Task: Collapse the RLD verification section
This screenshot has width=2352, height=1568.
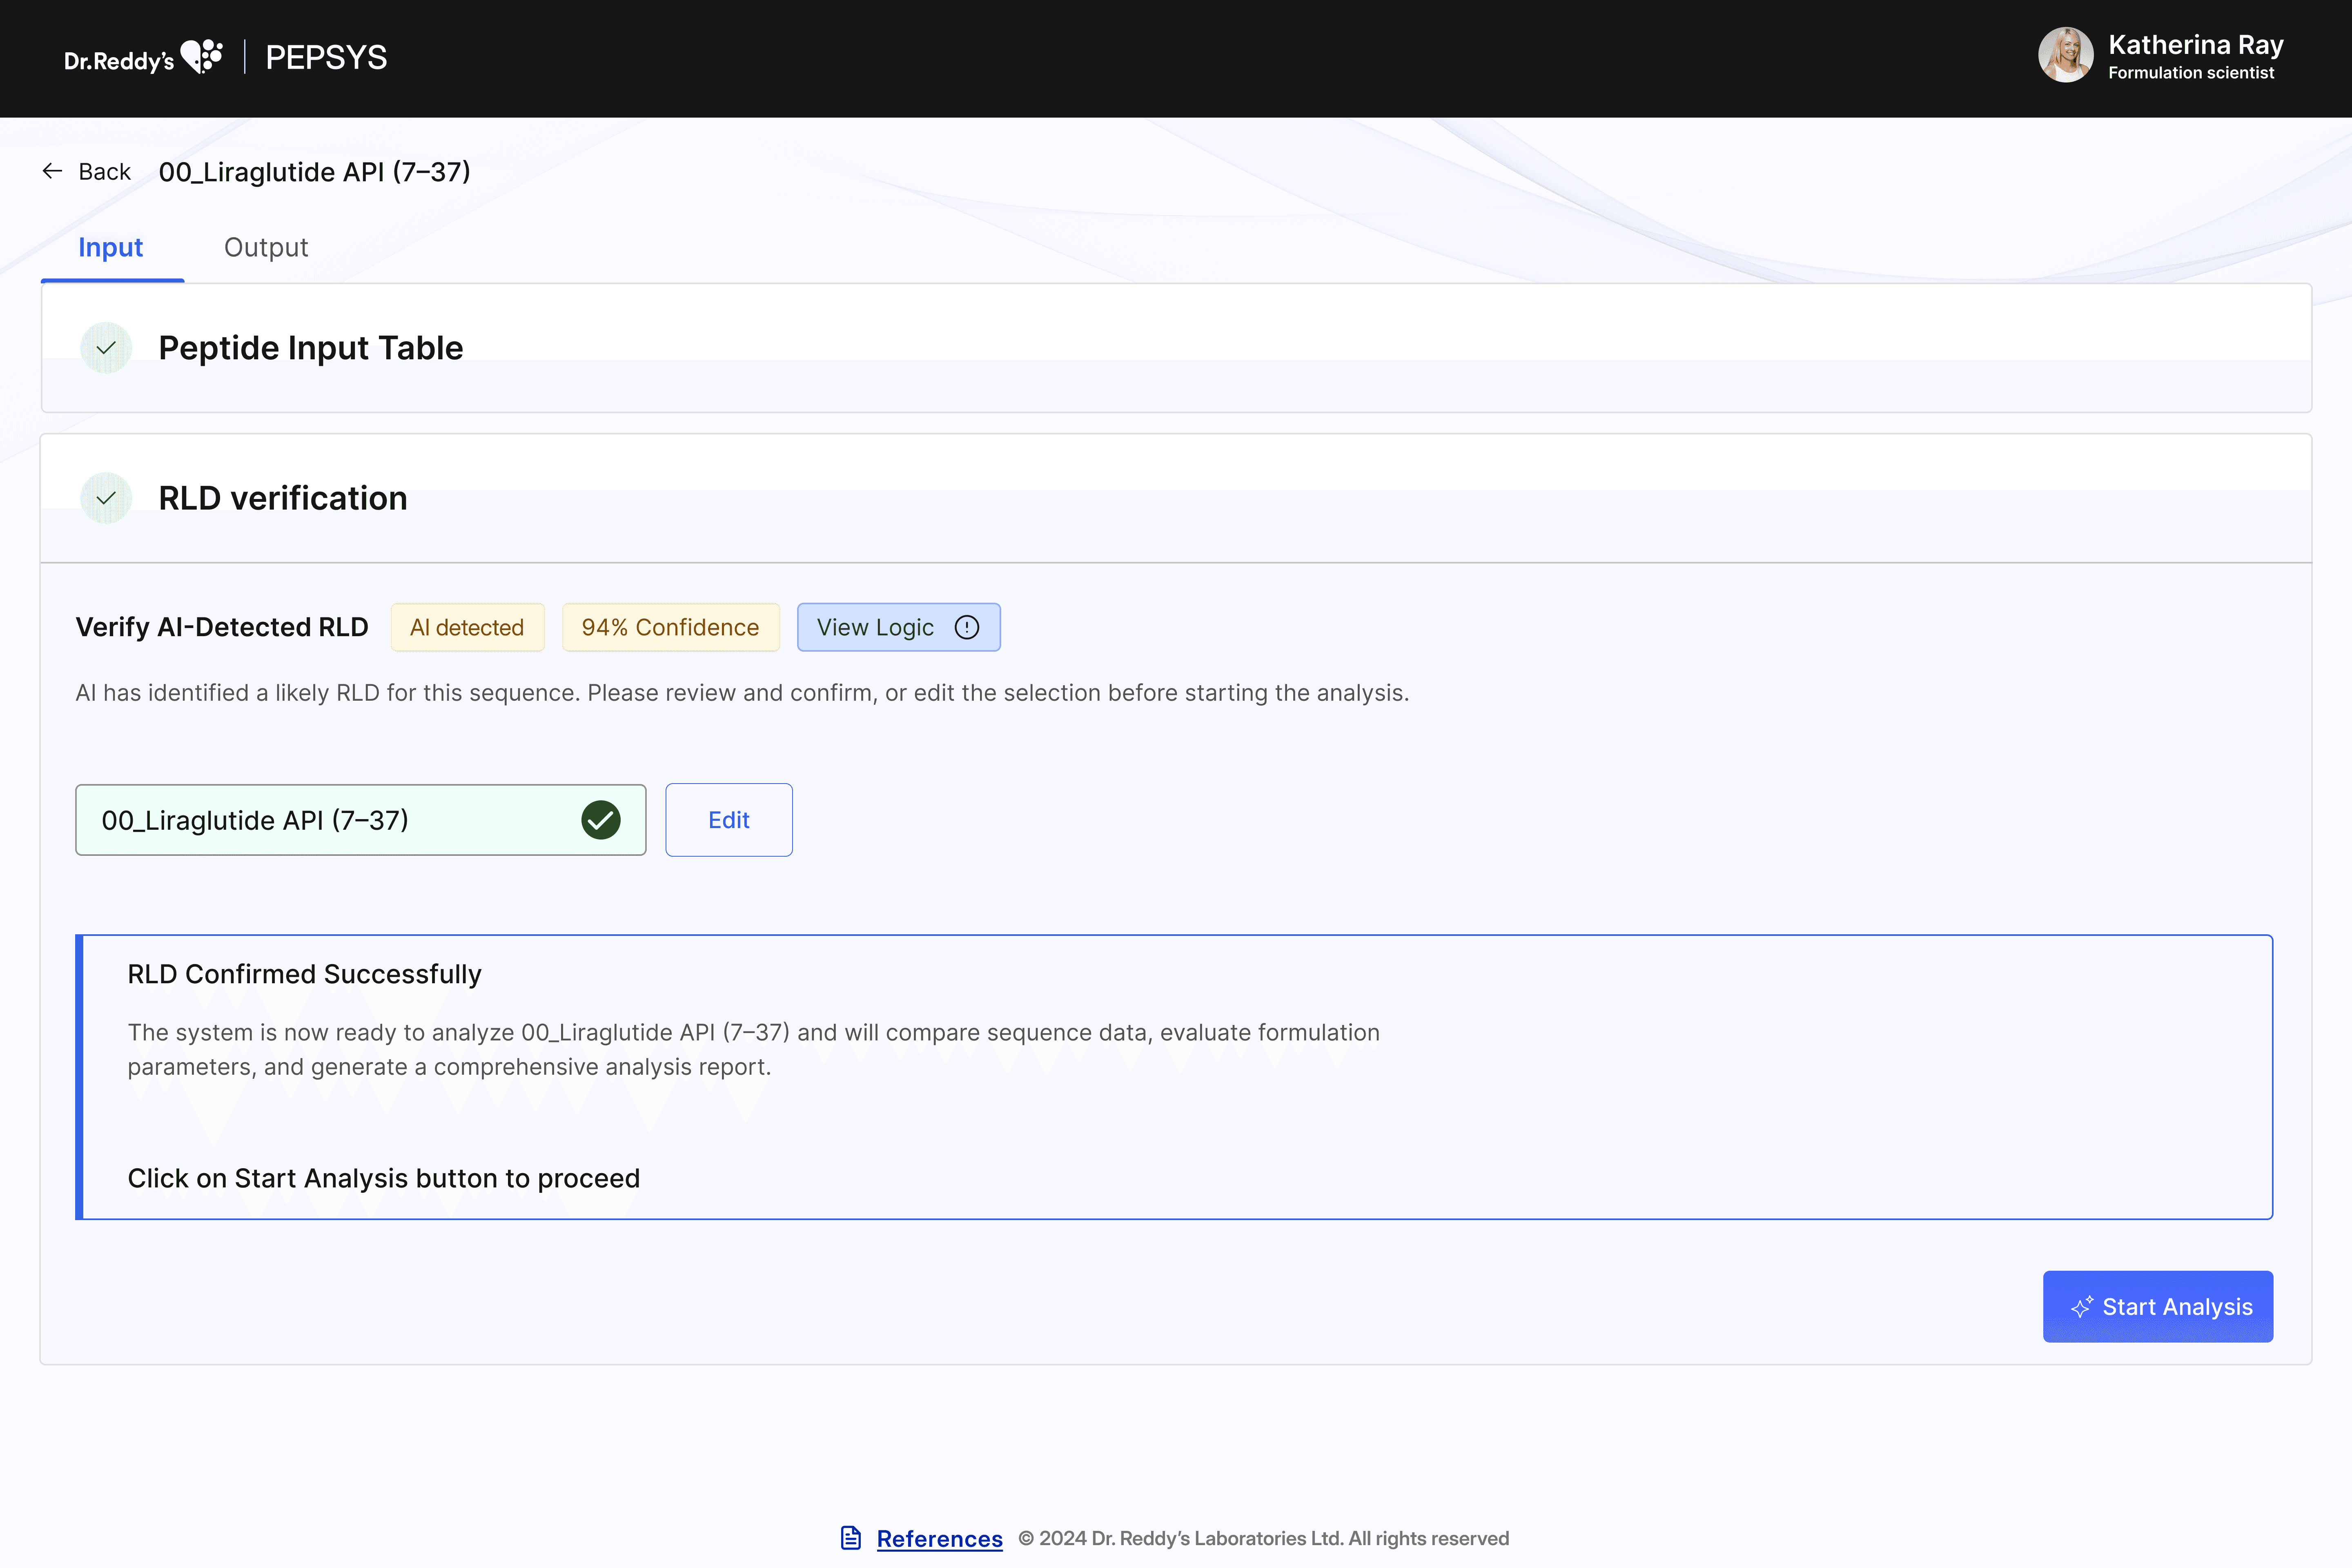Action: [x=283, y=498]
